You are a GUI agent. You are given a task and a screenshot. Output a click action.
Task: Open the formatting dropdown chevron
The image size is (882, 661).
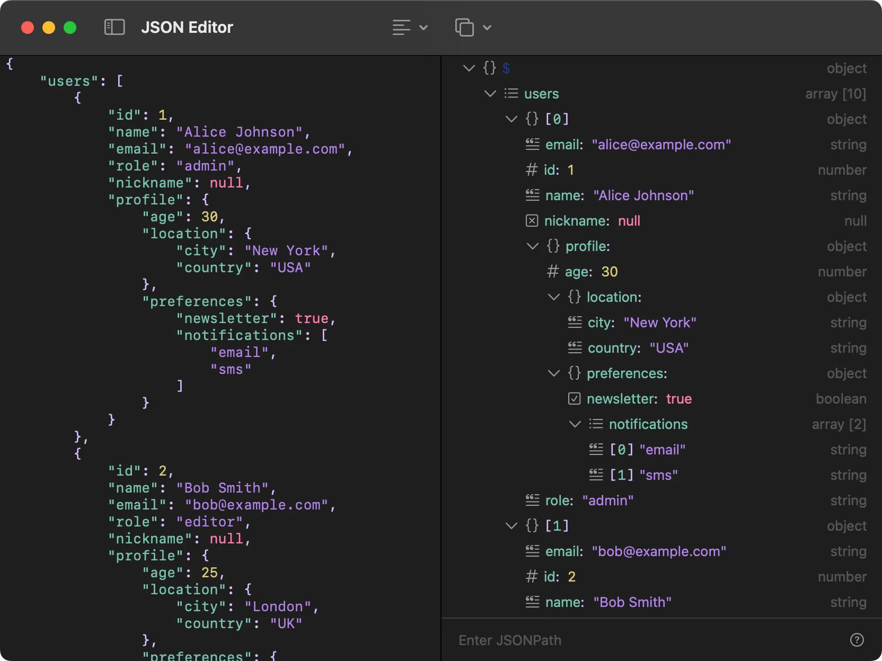point(423,27)
